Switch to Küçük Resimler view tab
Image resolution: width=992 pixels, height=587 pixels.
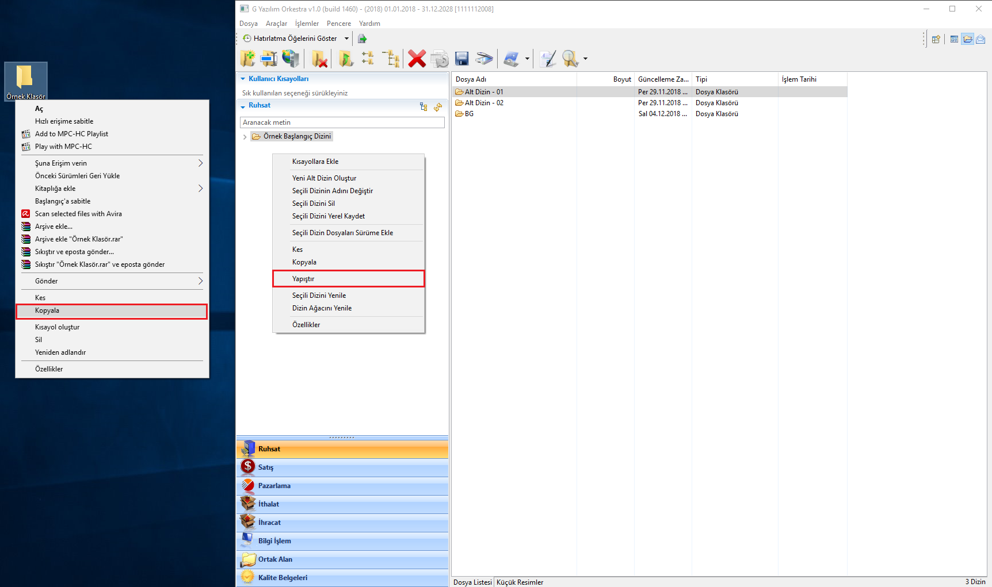(520, 582)
